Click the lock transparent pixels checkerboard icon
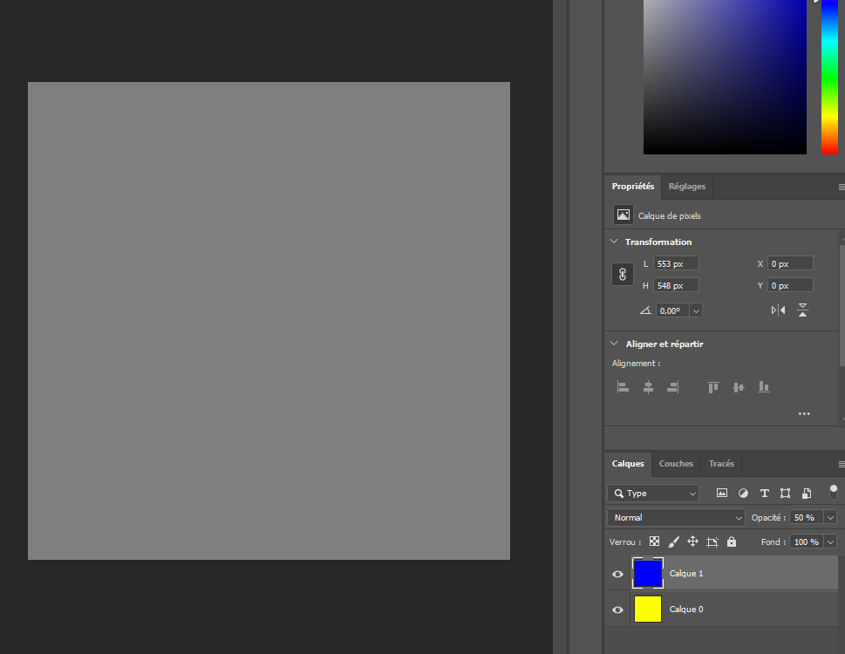Screen dimensions: 845x654 pyautogui.click(x=654, y=542)
